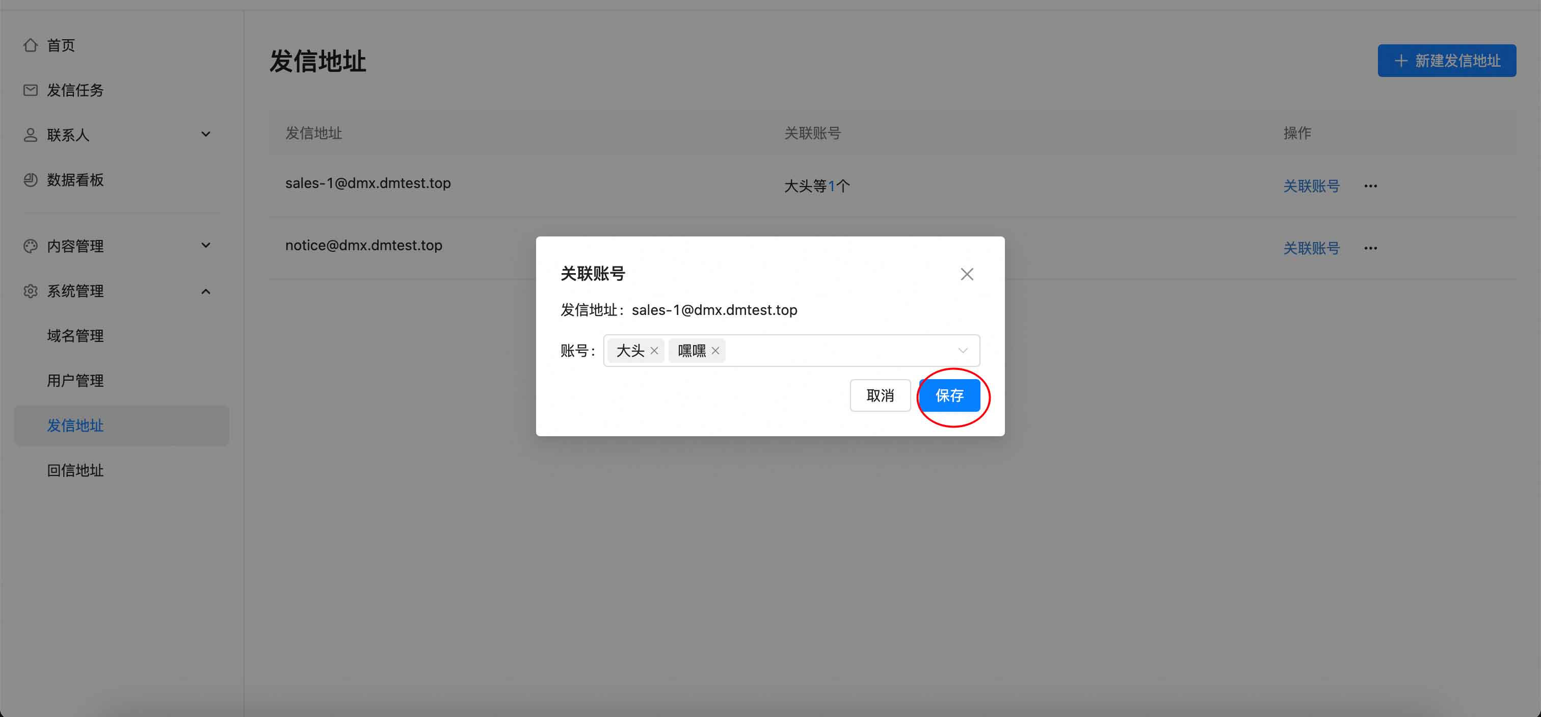Viewport: 1541px width, 717px height.
Task: Click the home icon beside 首页
Action: point(30,45)
